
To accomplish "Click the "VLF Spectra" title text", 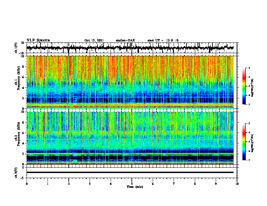I will click(38, 40).
